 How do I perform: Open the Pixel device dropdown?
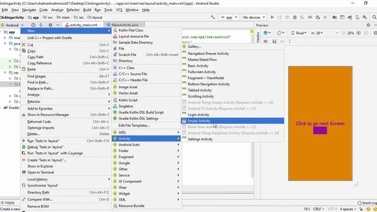pos(299,33)
